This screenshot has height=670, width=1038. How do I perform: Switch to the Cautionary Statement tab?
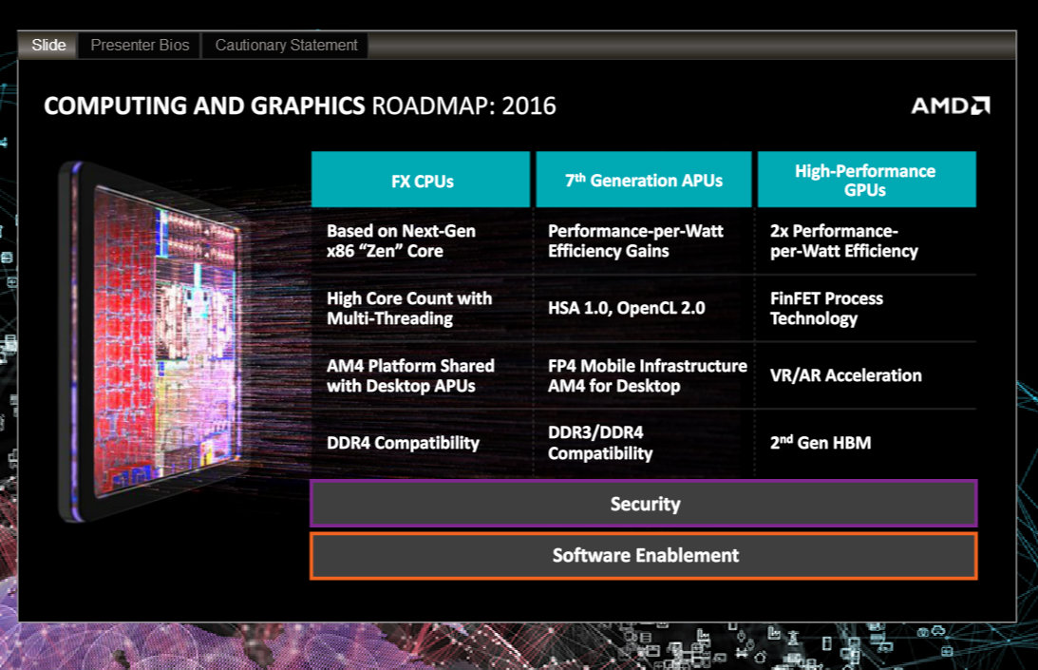(x=286, y=45)
